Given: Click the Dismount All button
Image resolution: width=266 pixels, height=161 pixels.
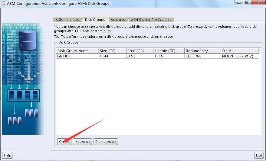Looking at the screenshot, I should click(106, 142).
